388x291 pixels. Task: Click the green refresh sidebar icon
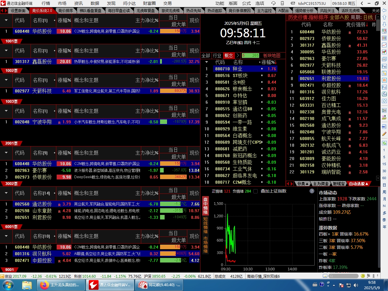(384, 143)
